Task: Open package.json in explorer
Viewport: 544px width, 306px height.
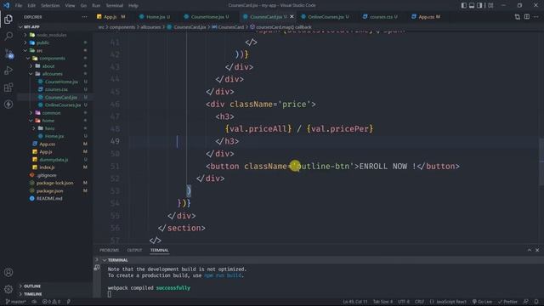Action: (49, 190)
